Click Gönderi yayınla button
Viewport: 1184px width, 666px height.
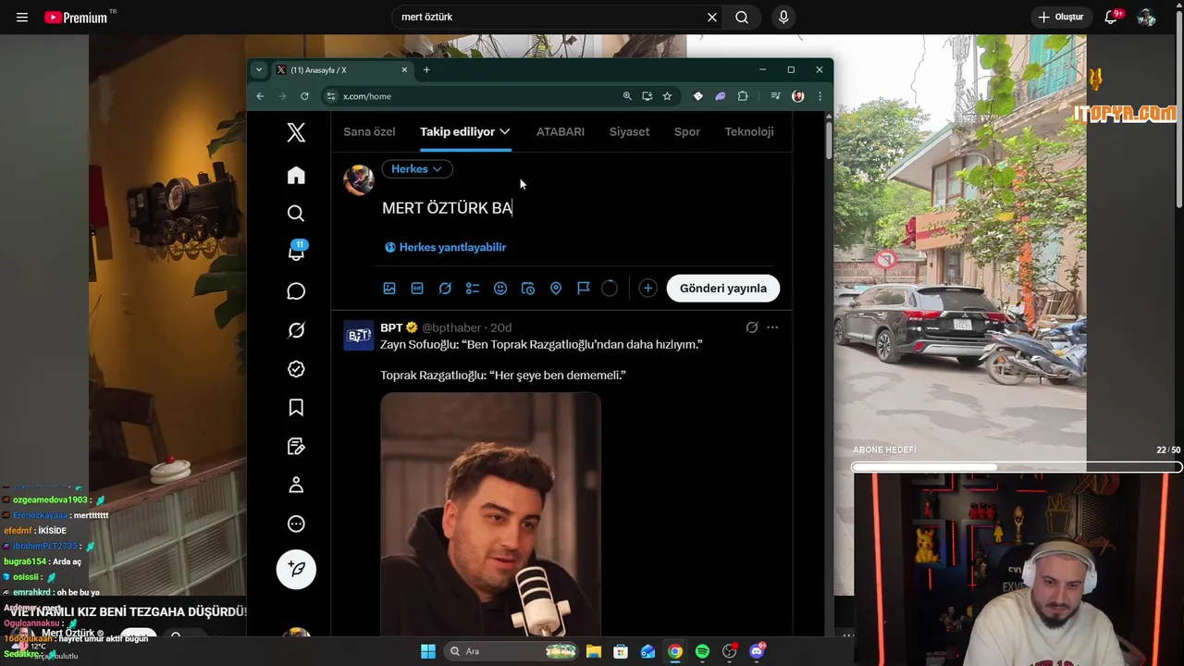pyautogui.click(x=723, y=289)
